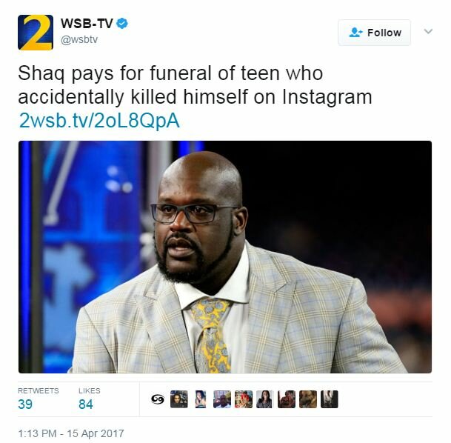The image size is (451, 443).
Task: Open the dog photo liker avatar
Action: (308, 399)
